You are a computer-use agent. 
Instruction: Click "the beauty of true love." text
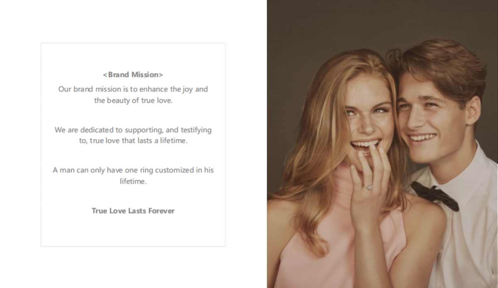point(133,101)
